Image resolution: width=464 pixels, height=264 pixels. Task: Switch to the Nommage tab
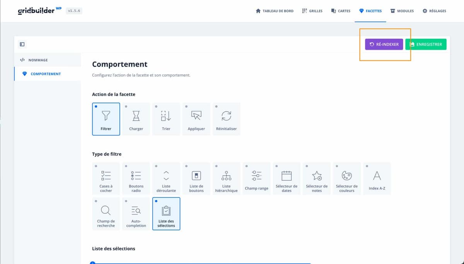coord(38,60)
